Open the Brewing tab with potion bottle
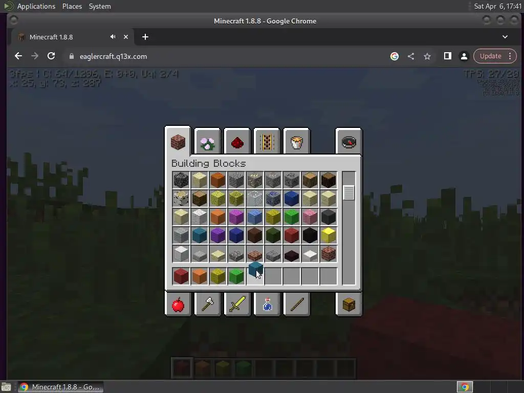This screenshot has height=393, width=524. [x=267, y=304]
